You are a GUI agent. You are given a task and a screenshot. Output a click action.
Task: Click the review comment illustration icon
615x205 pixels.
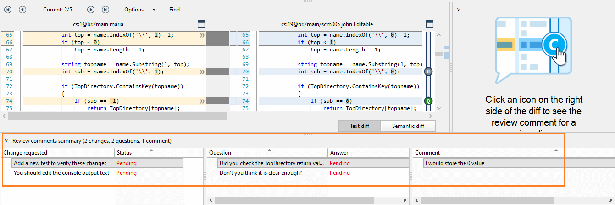(x=533, y=50)
